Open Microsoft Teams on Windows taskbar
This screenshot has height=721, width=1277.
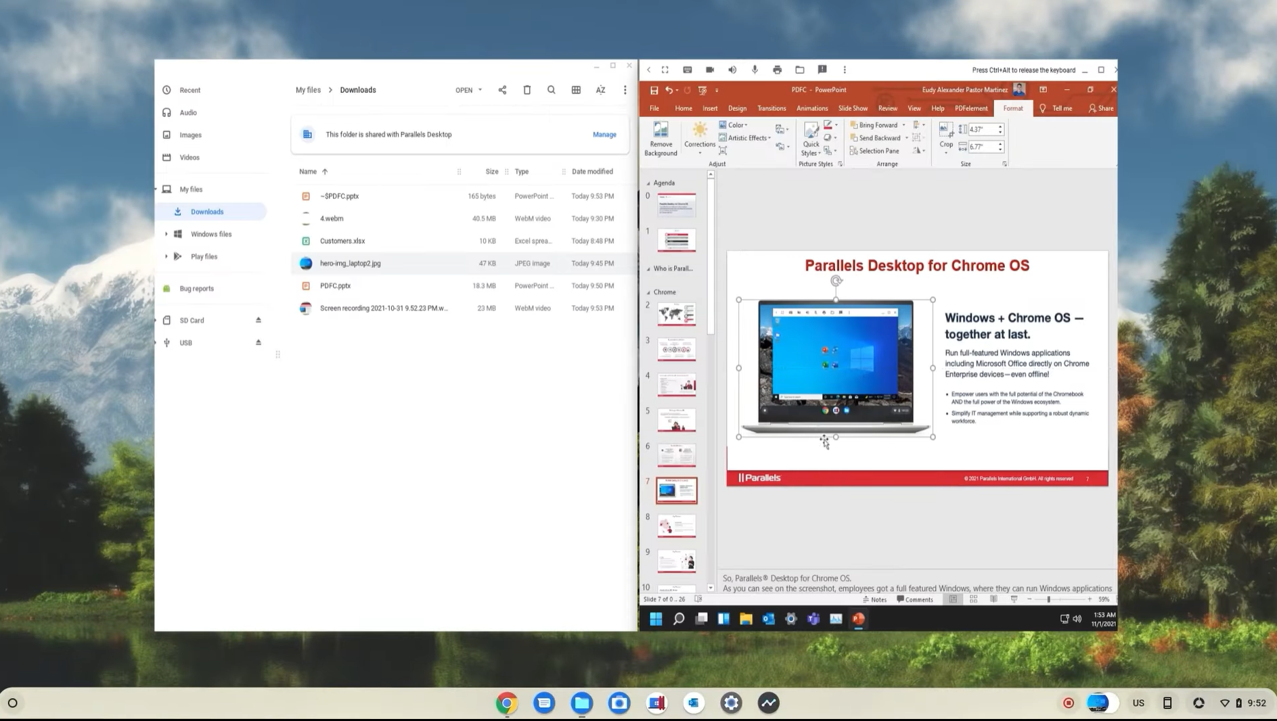[813, 619]
